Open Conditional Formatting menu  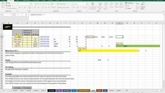click(x=93, y=6)
